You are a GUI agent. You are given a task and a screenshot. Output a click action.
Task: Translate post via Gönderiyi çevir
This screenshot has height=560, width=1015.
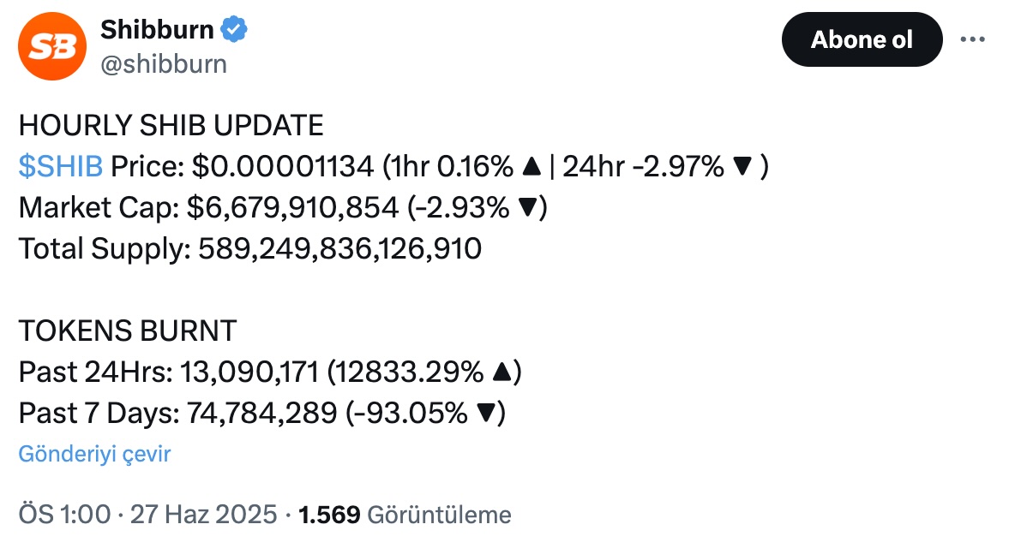[x=94, y=454]
